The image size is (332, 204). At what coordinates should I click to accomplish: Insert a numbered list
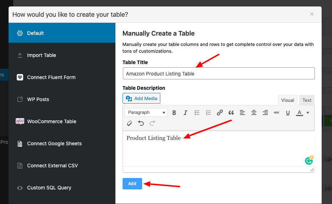pyautogui.click(x=208, y=113)
